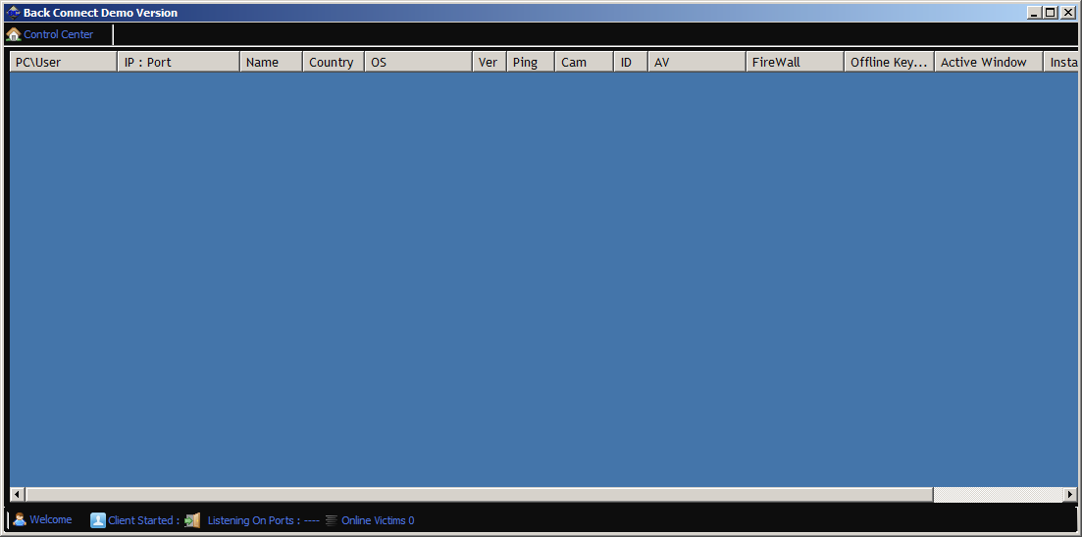Viewport: 1082px width, 537px height.
Task: Maximize the Back Connect window
Action: coord(1051,13)
